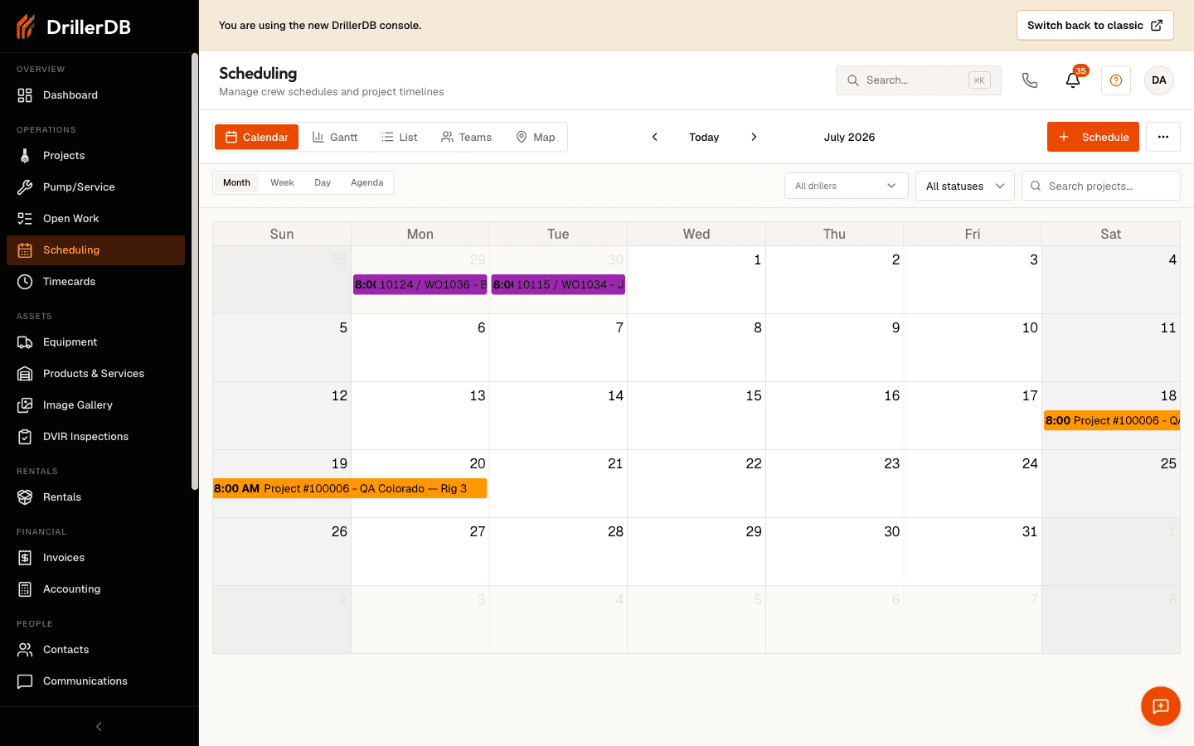Viewport: 1194px width, 746px height.
Task: Open Contacts page
Action: click(x=95, y=650)
